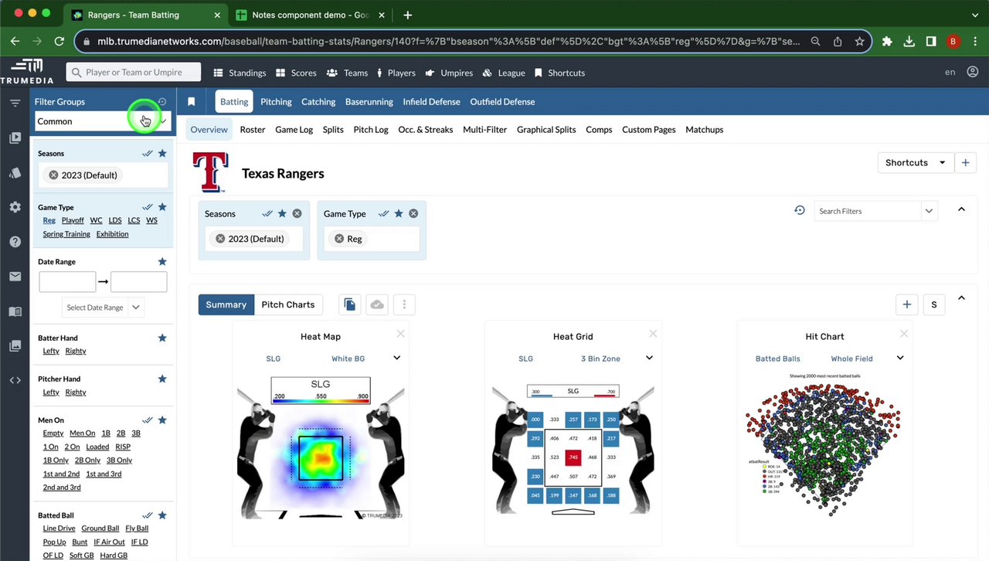Collapse the Summary section chevron

click(961, 297)
